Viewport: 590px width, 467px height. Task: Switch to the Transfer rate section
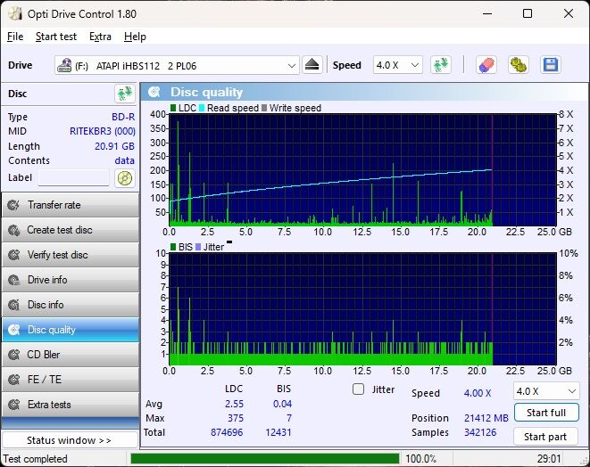[x=71, y=205]
